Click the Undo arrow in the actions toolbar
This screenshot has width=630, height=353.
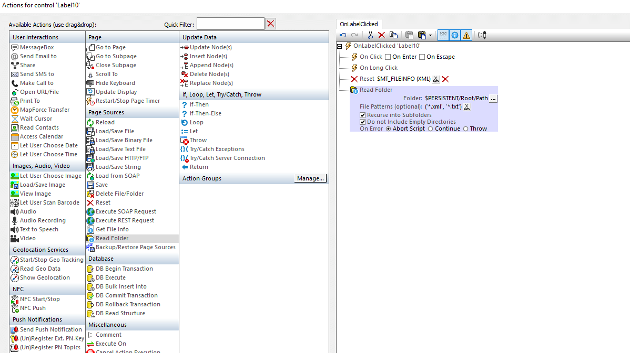(343, 35)
